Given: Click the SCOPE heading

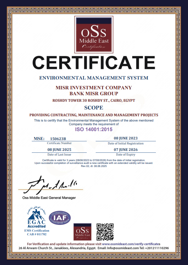Looking at the screenshot, I should coord(94,108).
